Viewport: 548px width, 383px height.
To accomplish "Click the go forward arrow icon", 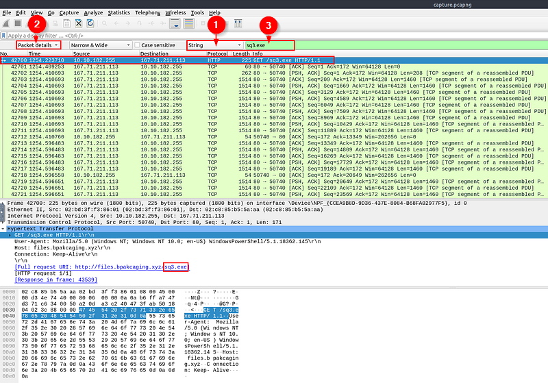I will (128, 23).
